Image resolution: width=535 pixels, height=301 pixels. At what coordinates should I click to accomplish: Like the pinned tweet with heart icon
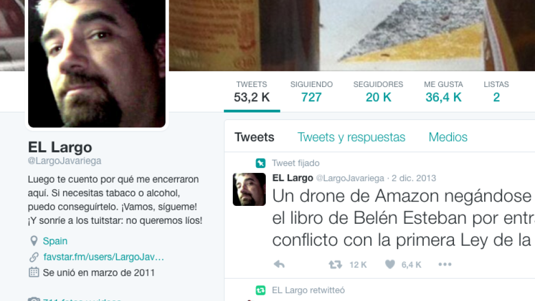390,264
